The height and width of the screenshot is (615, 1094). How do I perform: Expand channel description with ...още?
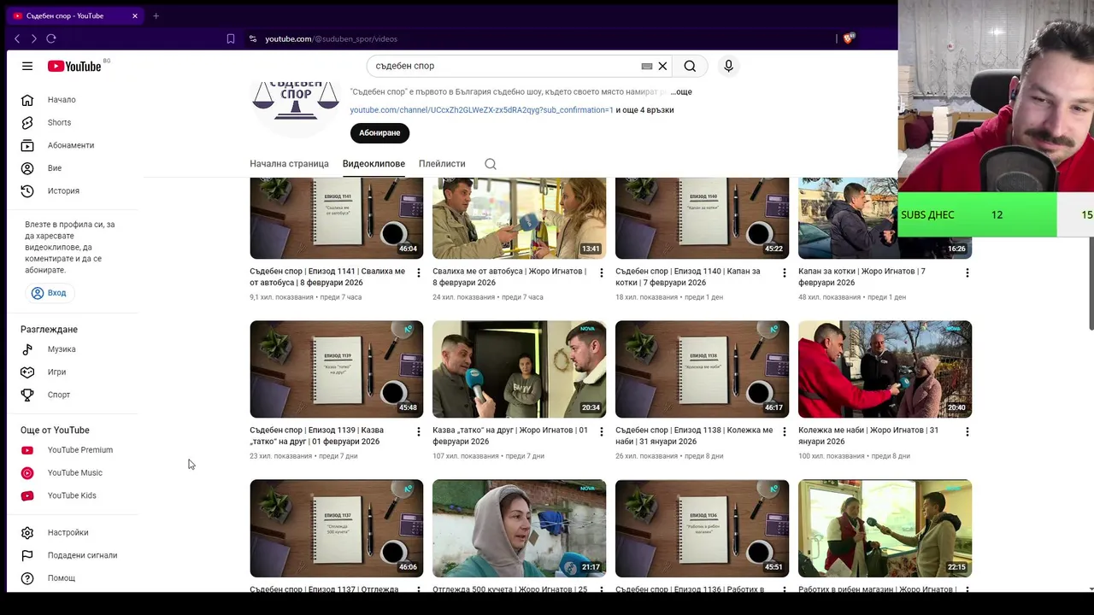[x=681, y=91]
